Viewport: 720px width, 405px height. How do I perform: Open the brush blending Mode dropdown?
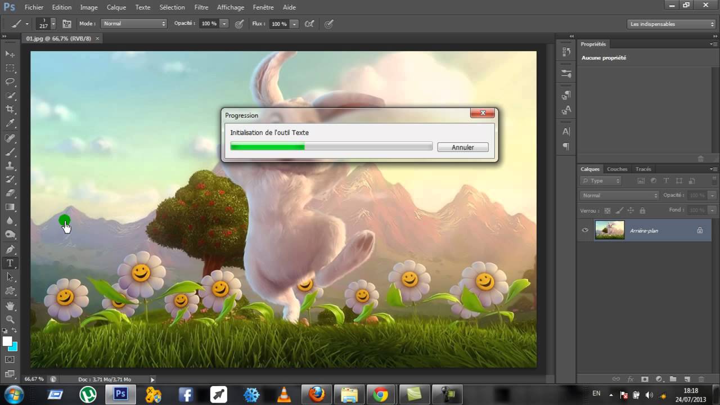tap(134, 24)
